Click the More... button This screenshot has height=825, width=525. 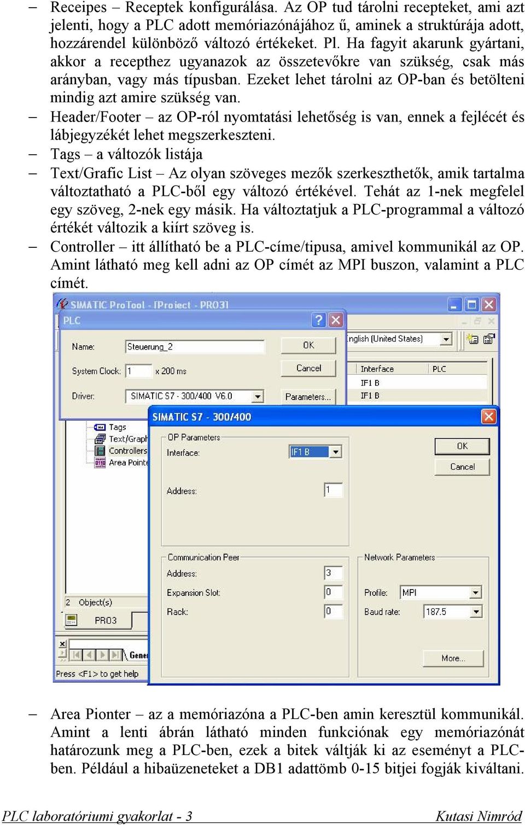453,658
